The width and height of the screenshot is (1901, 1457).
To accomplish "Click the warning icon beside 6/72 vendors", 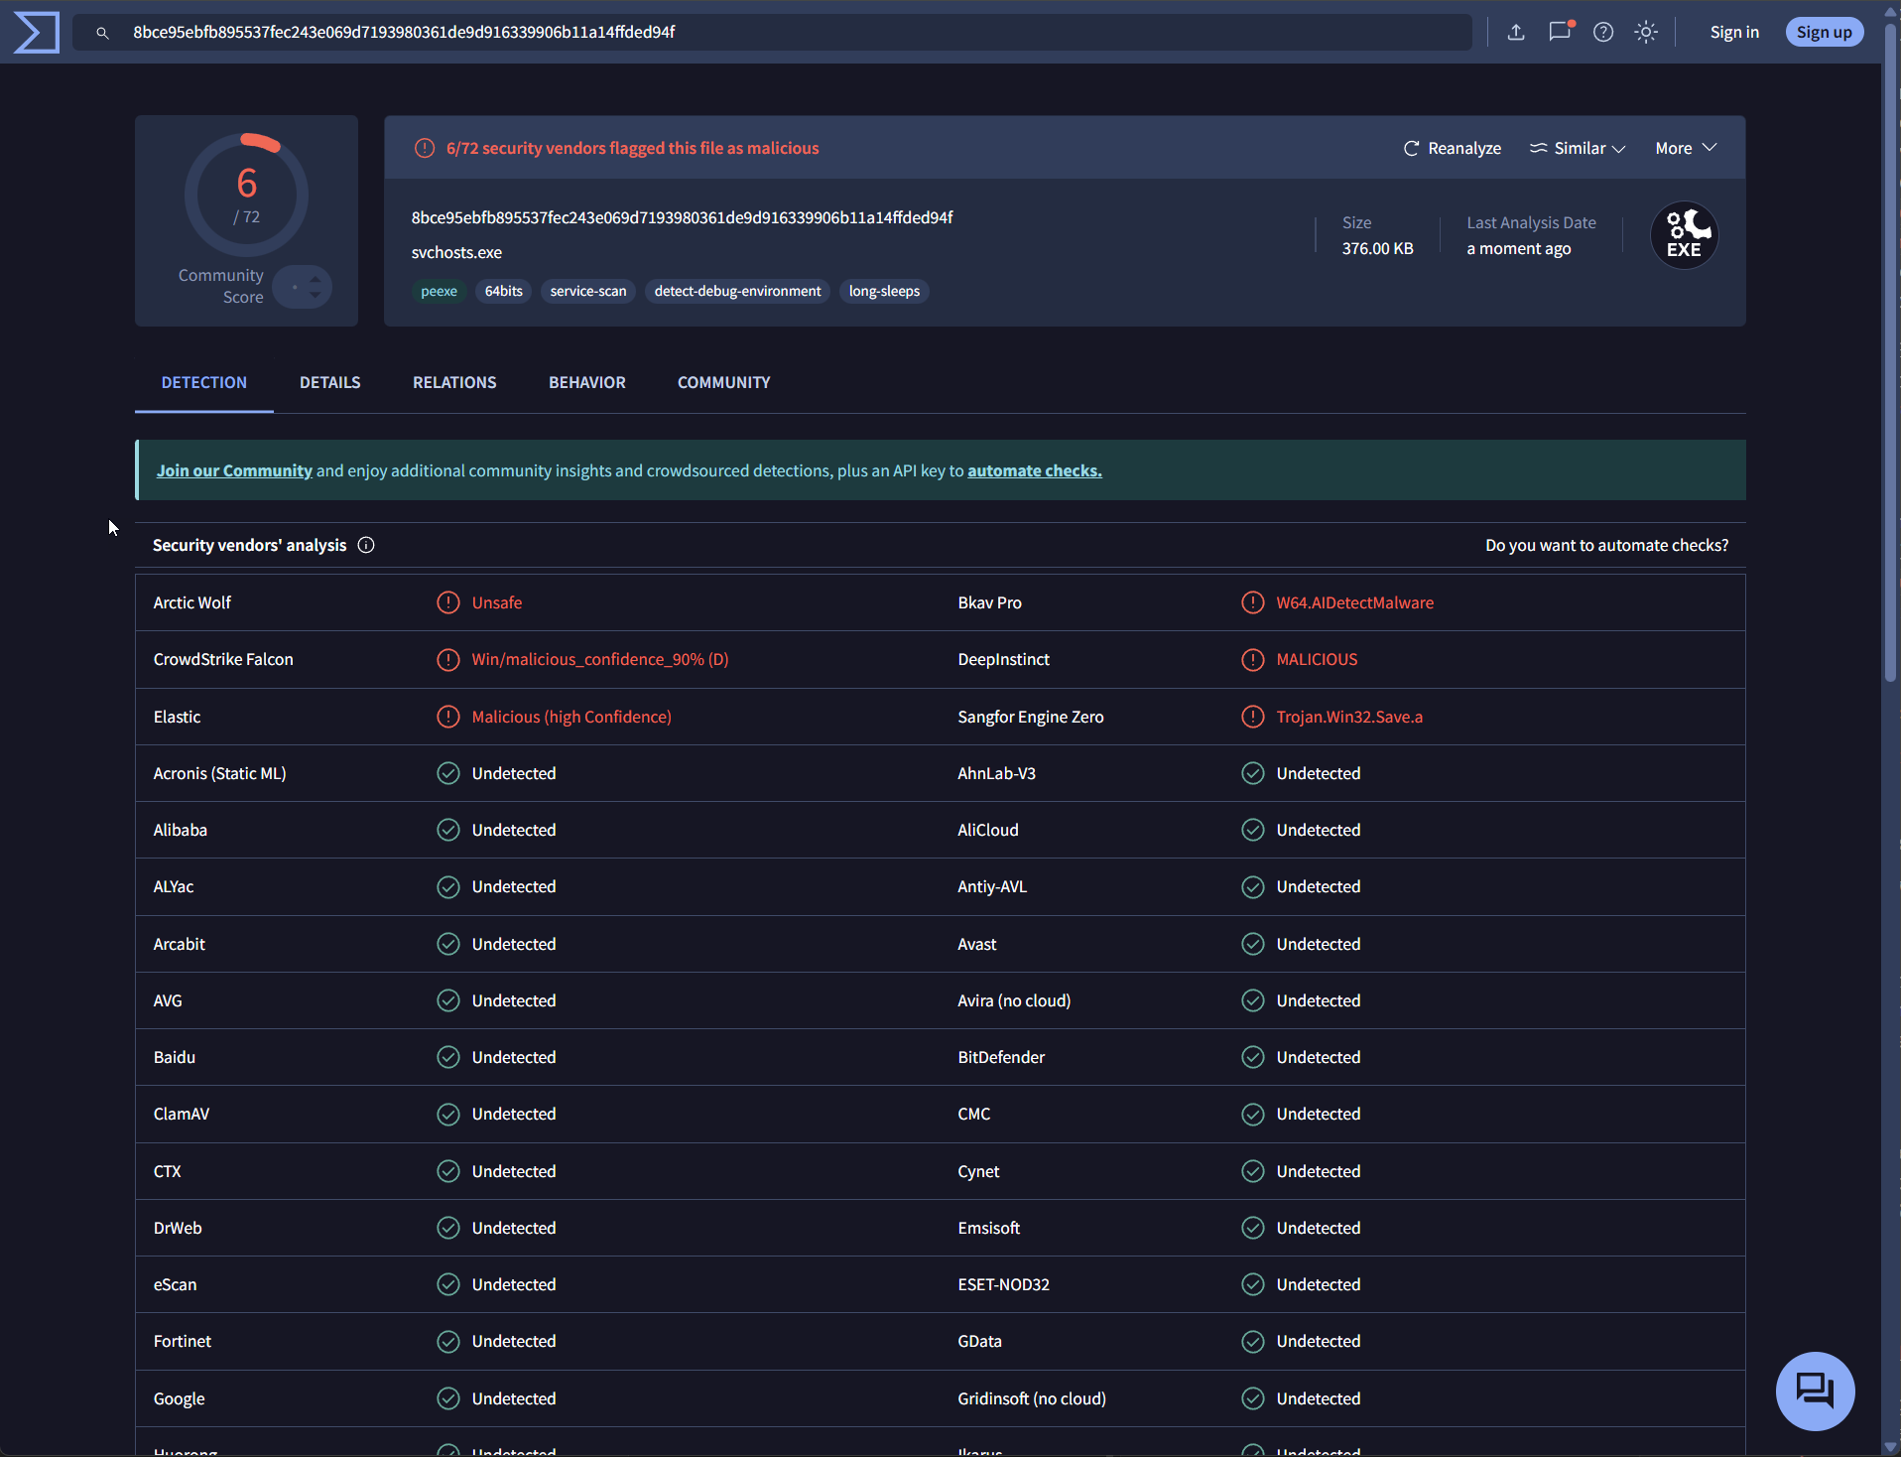I will (x=425, y=148).
